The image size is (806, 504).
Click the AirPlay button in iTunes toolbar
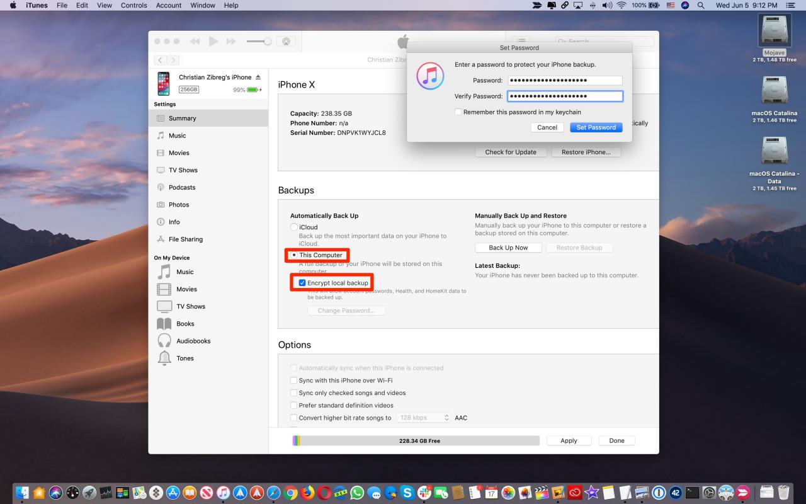coord(286,42)
